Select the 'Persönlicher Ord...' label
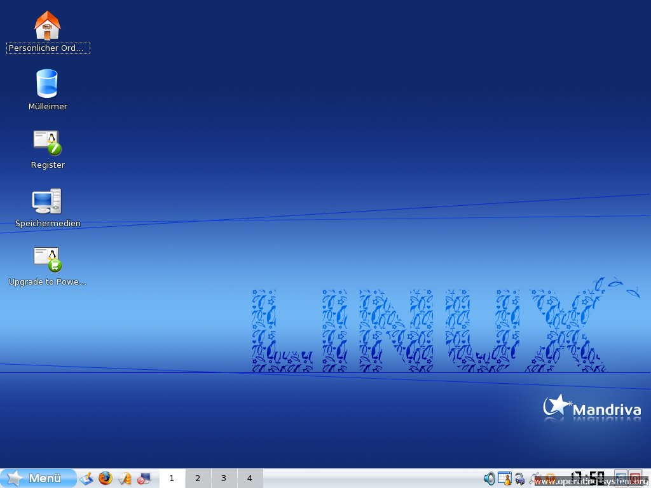Viewport: 651px width, 488px height. click(48, 48)
